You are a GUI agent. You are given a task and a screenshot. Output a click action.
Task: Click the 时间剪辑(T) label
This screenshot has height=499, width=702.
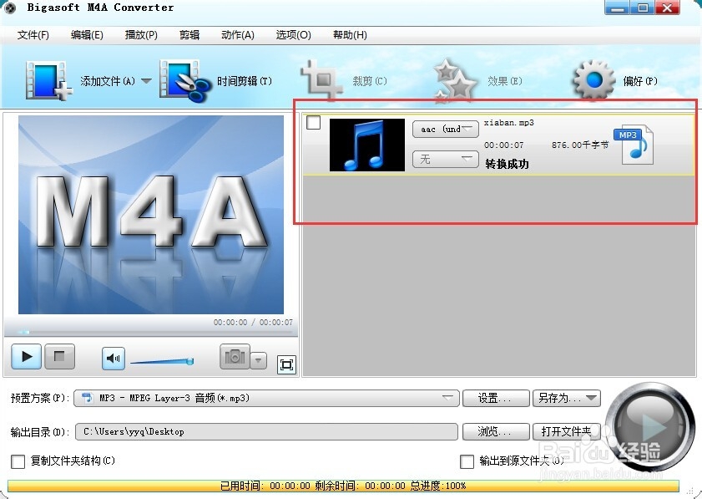(x=245, y=81)
